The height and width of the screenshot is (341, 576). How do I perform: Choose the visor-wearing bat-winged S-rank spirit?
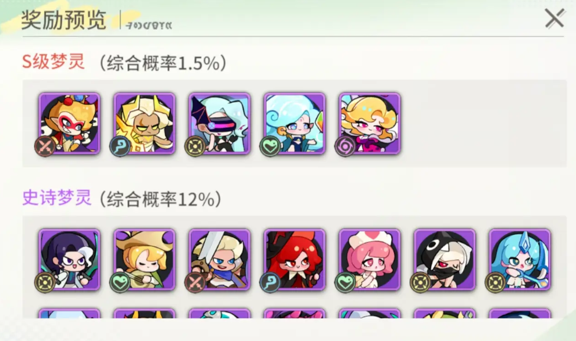coord(220,123)
